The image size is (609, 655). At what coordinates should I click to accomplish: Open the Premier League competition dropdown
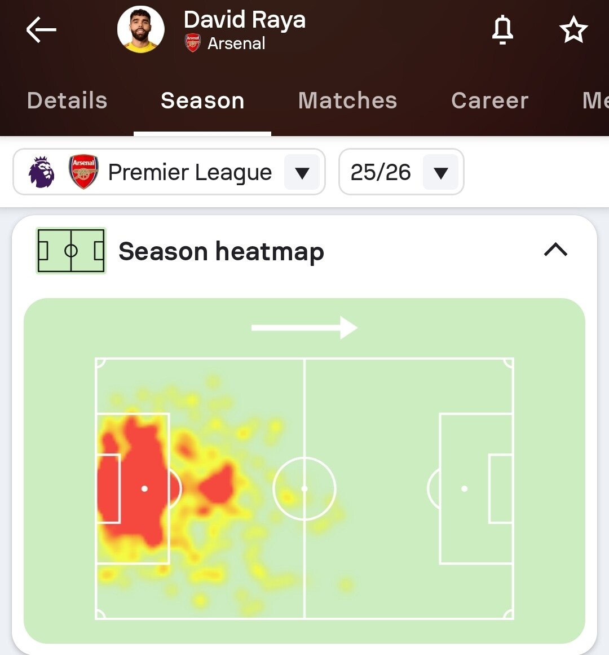pos(302,172)
